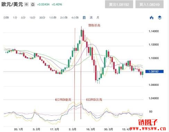Select the weekly 週 timeframe tab
The width and height of the screenshot is (169, 132).
91,18
